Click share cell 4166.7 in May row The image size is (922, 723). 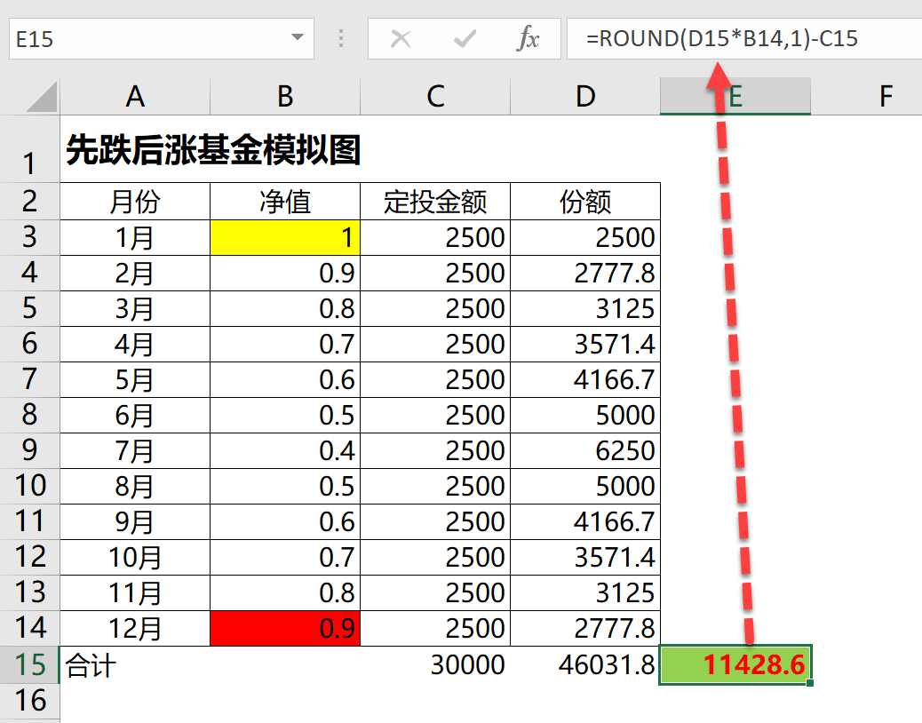[585, 380]
